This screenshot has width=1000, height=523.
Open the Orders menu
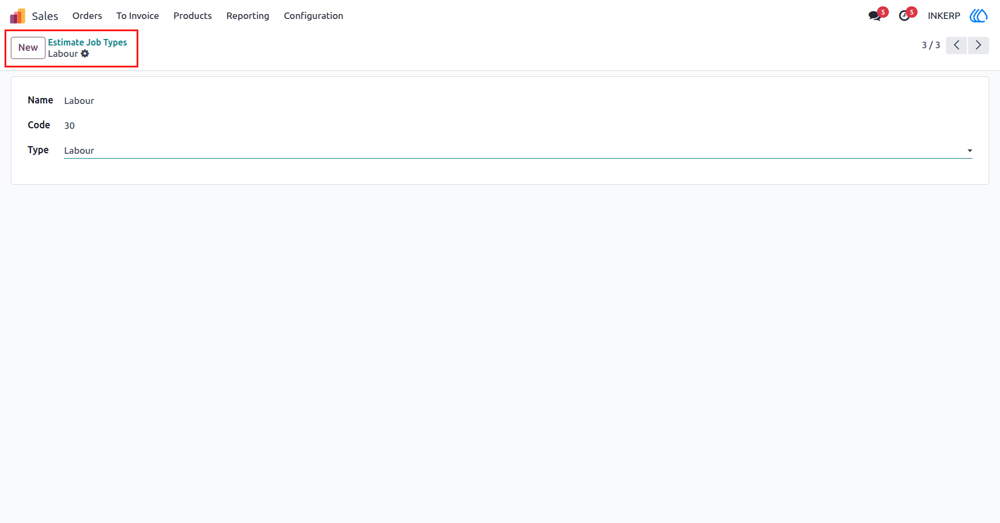87,16
